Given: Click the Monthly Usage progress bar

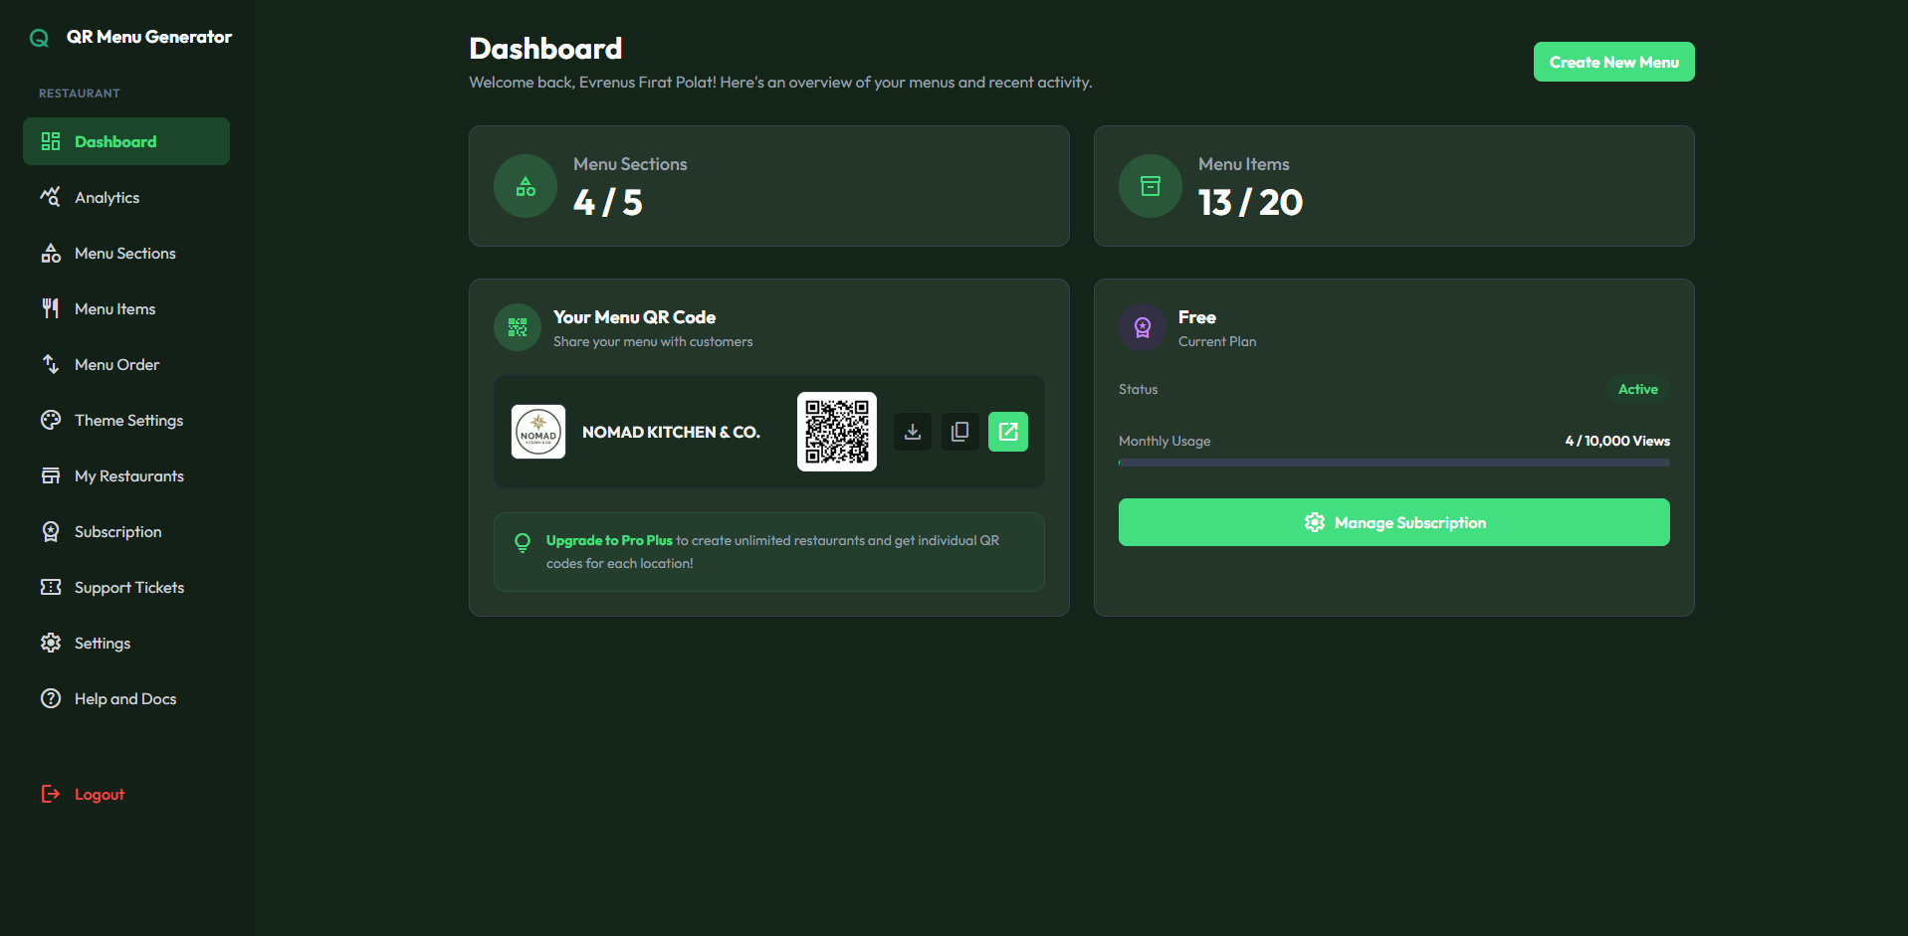Looking at the screenshot, I should pyautogui.click(x=1392, y=462).
